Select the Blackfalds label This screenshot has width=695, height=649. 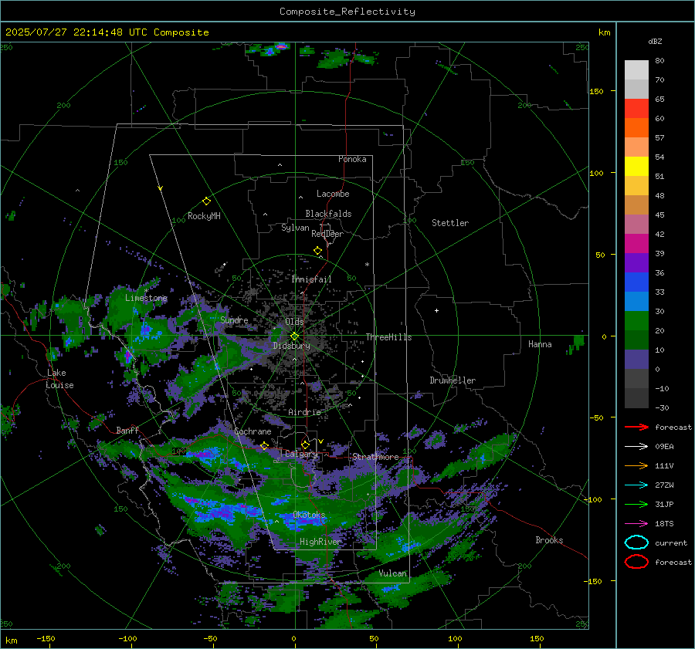(x=328, y=214)
